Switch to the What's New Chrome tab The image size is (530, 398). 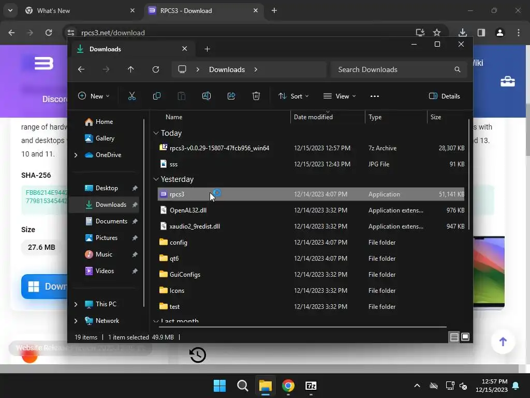pyautogui.click(x=80, y=10)
